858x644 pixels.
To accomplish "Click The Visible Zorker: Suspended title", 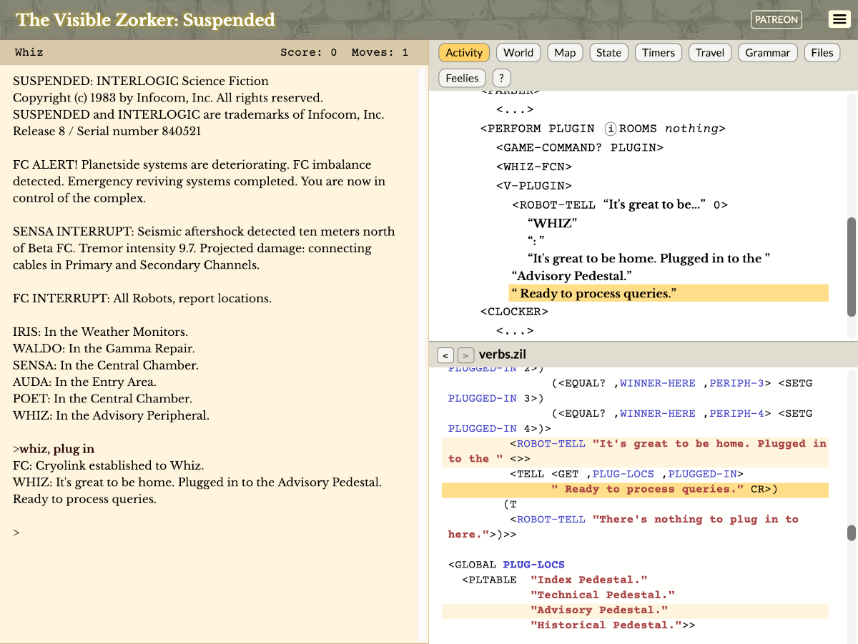I will 146,19.
